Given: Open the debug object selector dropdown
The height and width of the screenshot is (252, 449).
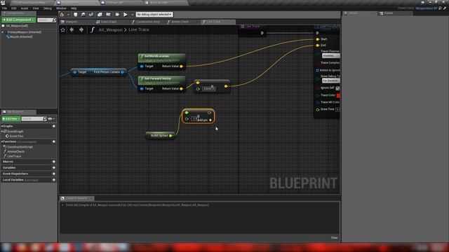Looking at the screenshot, I should pos(154,14).
